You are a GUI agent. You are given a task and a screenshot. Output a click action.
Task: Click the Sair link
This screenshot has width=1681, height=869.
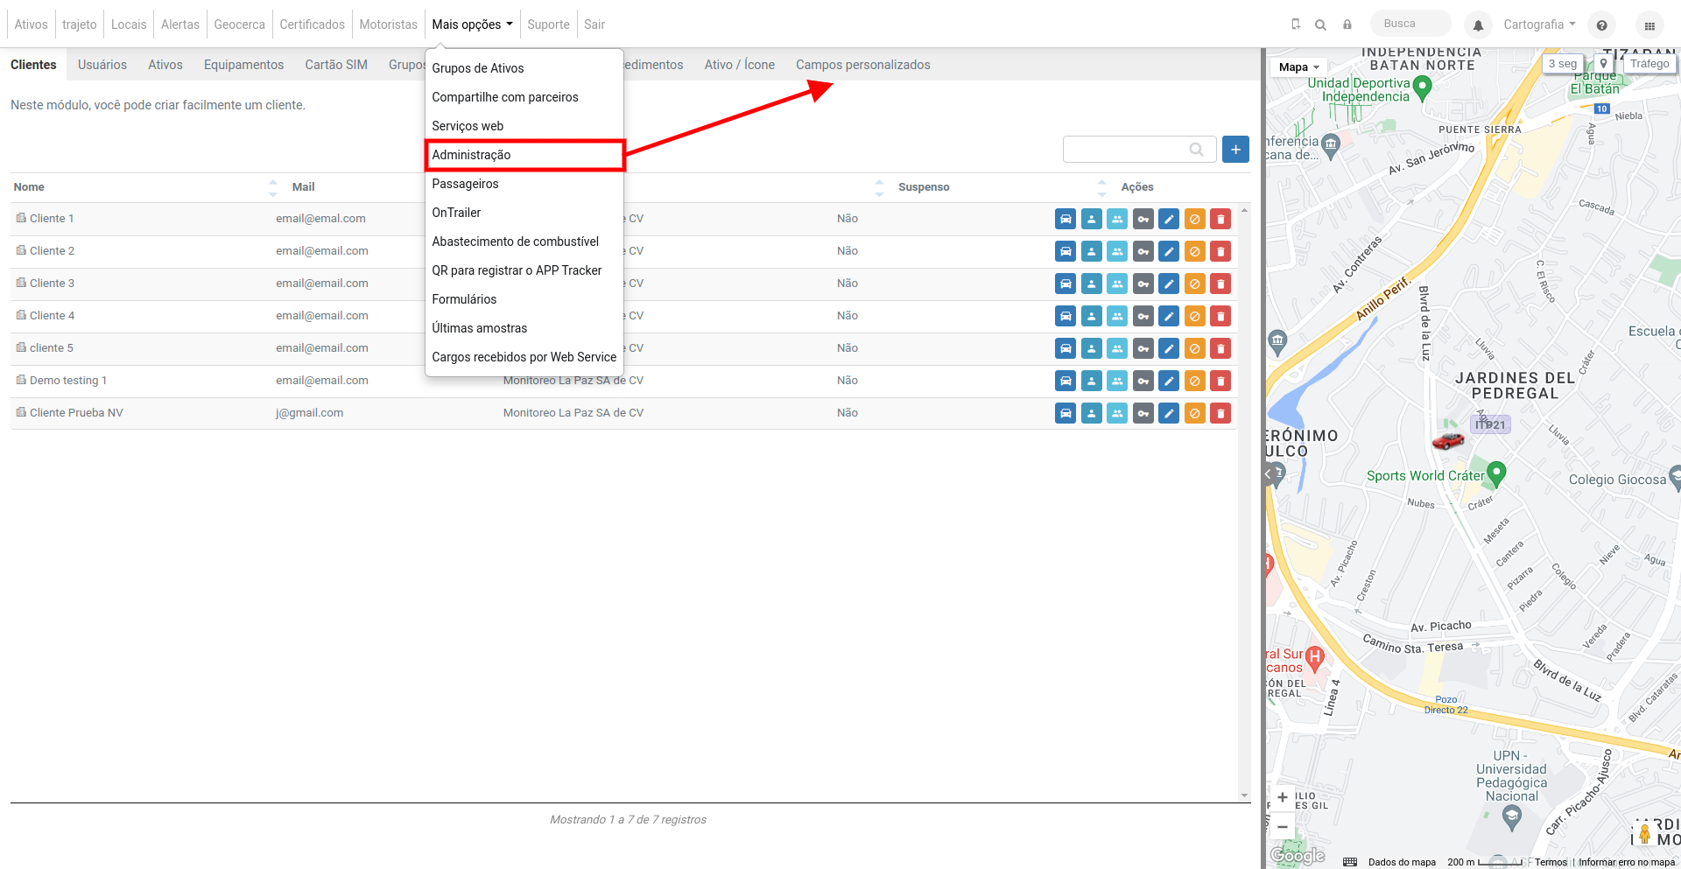(x=594, y=25)
